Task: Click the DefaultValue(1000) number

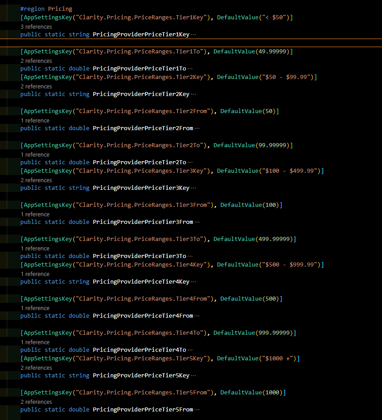Action: 272,393
